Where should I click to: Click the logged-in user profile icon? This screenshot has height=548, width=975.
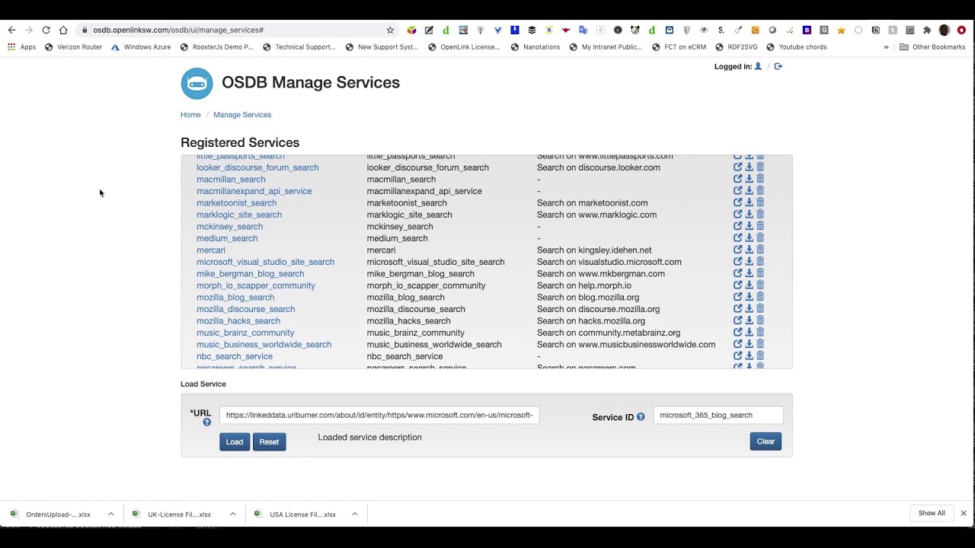(x=758, y=66)
